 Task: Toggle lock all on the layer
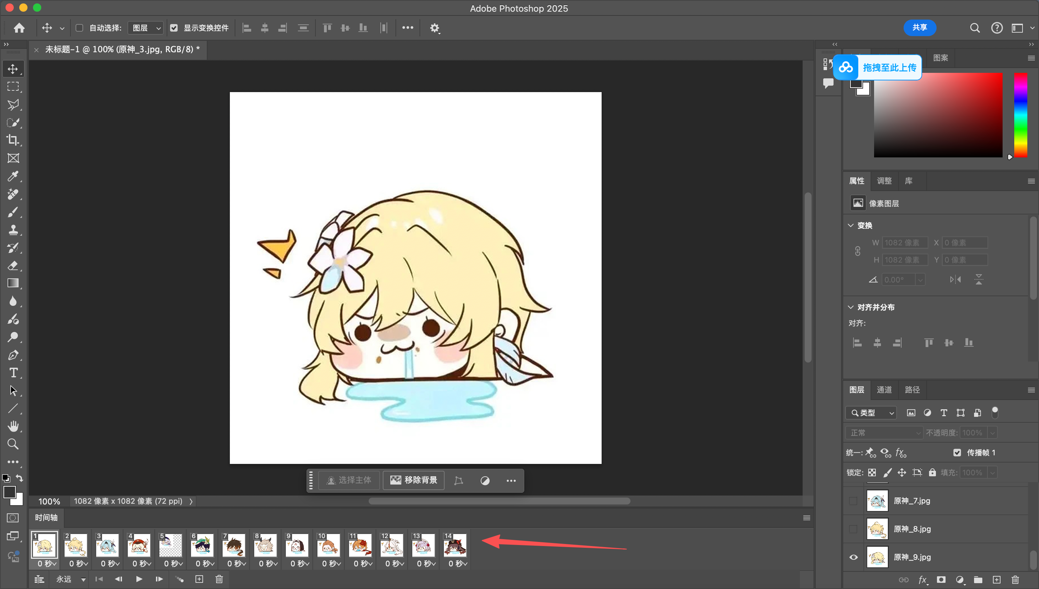[932, 473]
